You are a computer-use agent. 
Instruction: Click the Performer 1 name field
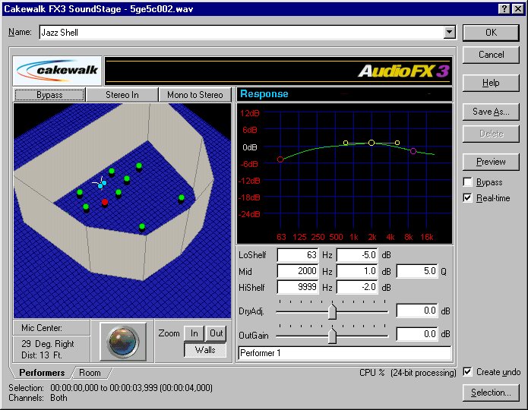click(344, 353)
